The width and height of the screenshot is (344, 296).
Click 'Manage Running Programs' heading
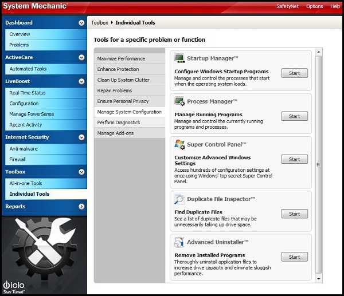209,115
